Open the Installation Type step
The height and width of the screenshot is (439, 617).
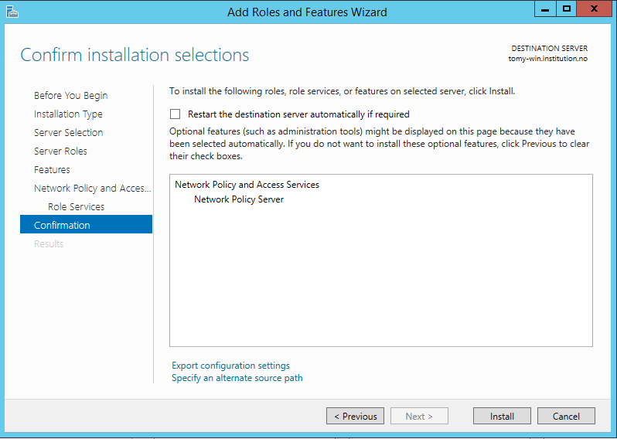(x=68, y=114)
